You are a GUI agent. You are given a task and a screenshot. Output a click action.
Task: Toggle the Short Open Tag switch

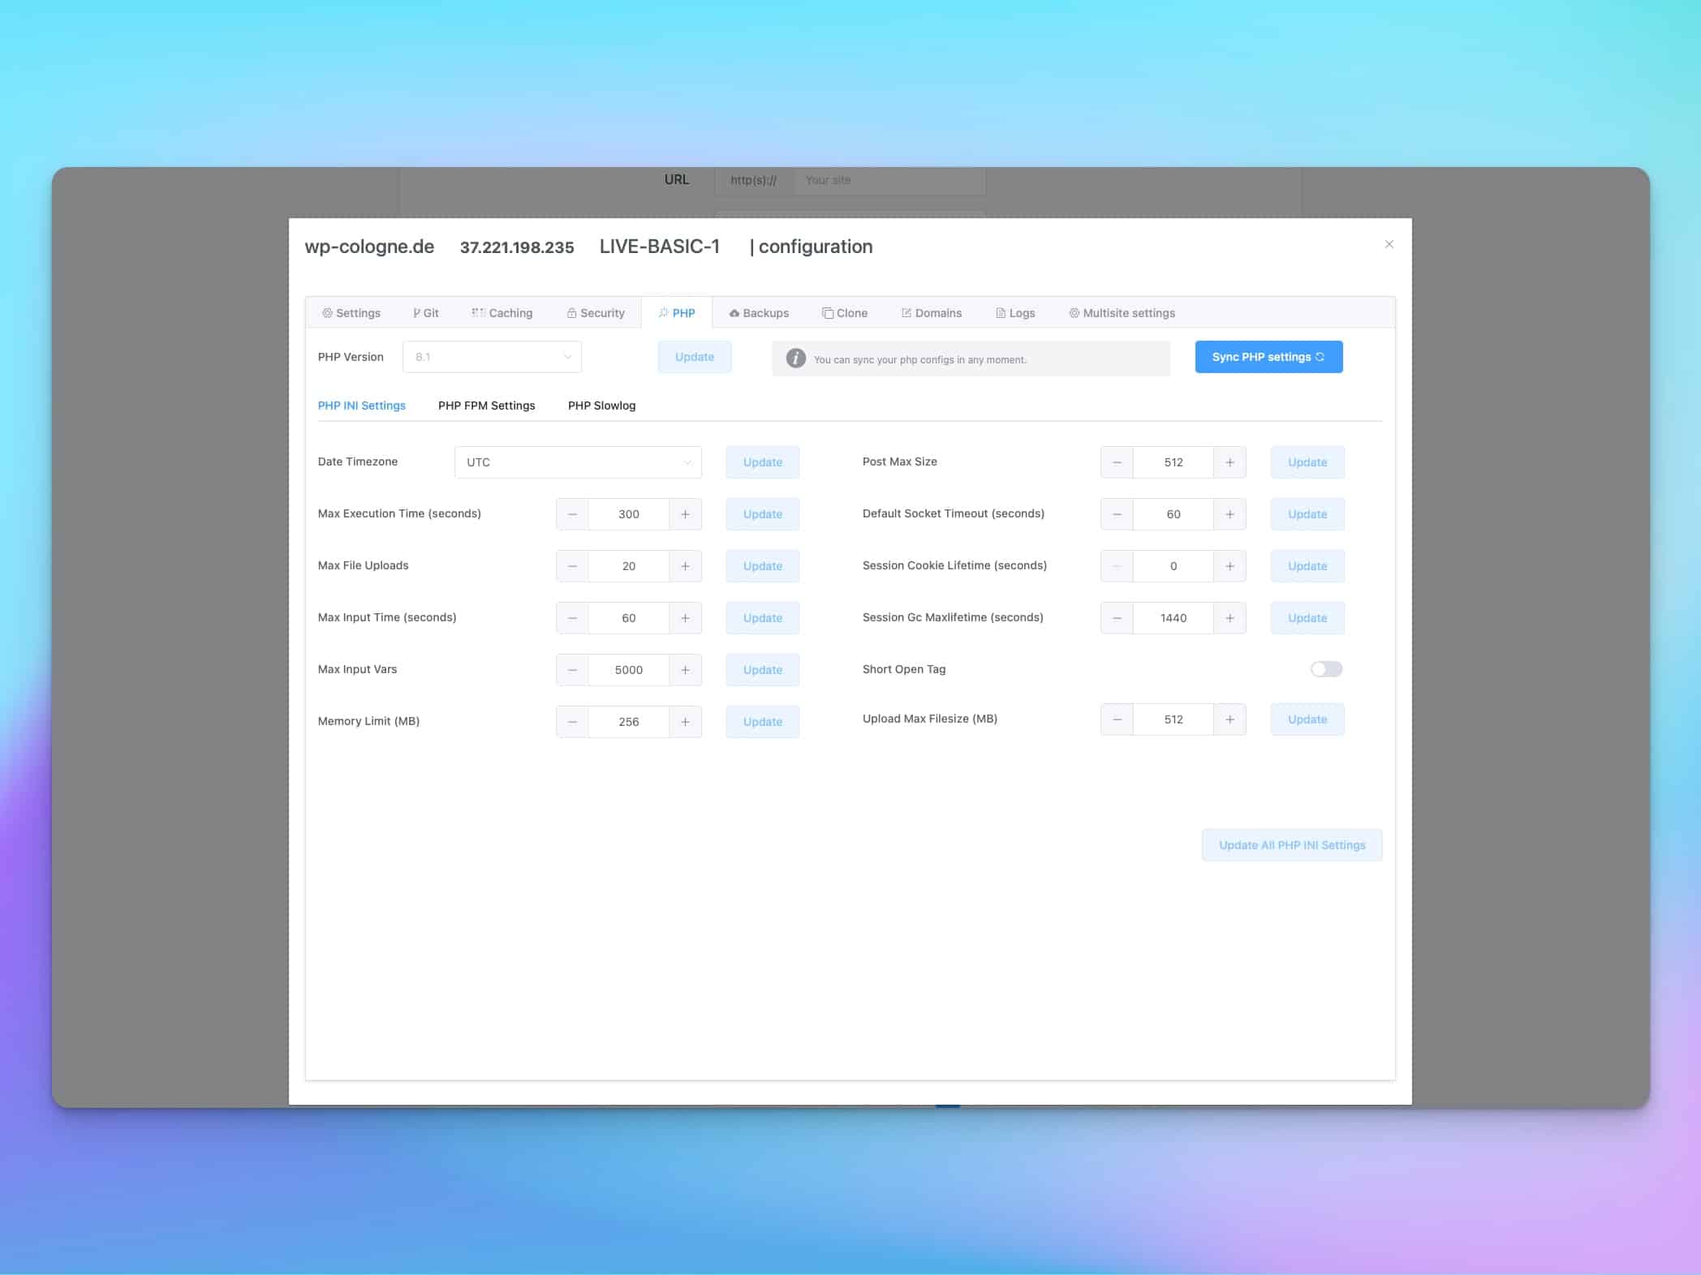(x=1326, y=669)
